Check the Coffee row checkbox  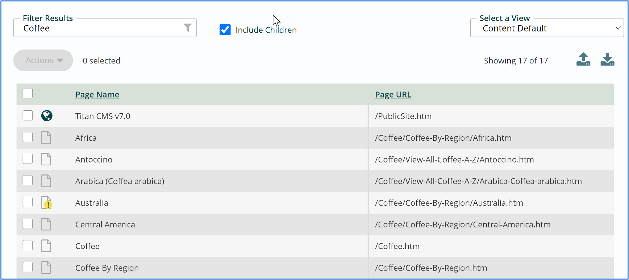pyautogui.click(x=28, y=246)
